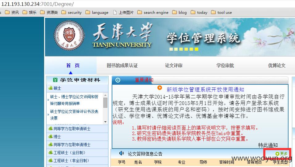This screenshot has width=295, height=167.
Task: Click 更多 to see more defense announcements
Action: coord(284,154)
